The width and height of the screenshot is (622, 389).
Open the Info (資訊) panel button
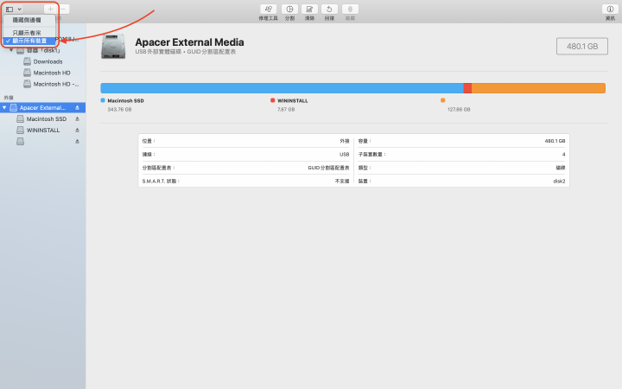click(x=610, y=10)
